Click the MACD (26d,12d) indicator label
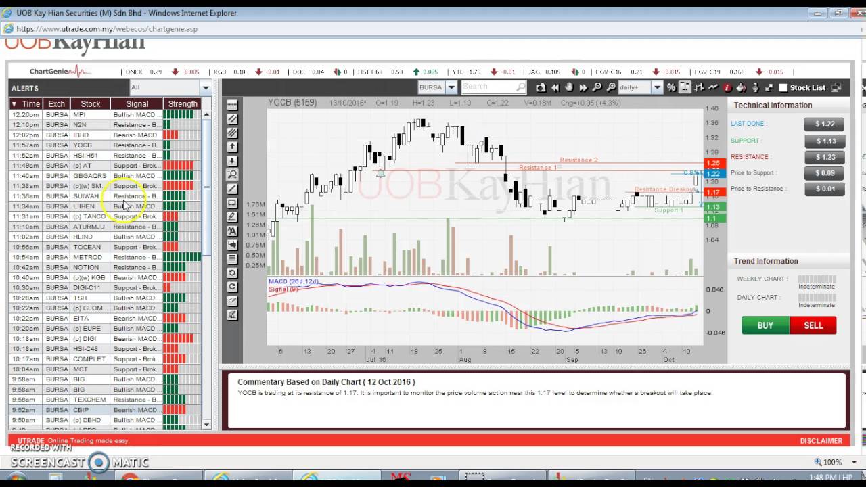 click(x=293, y=281)
